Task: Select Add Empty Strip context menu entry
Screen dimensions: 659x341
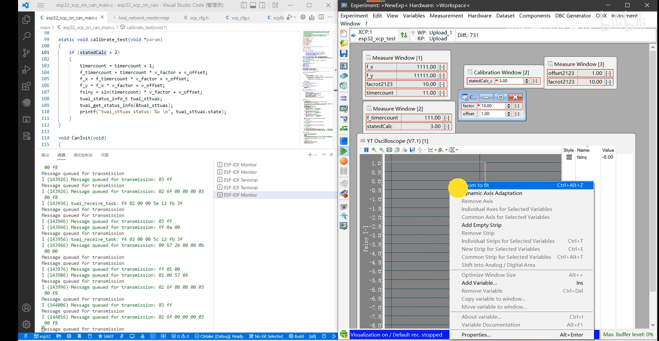Action: pyautogui.click(x=521, y=225)
